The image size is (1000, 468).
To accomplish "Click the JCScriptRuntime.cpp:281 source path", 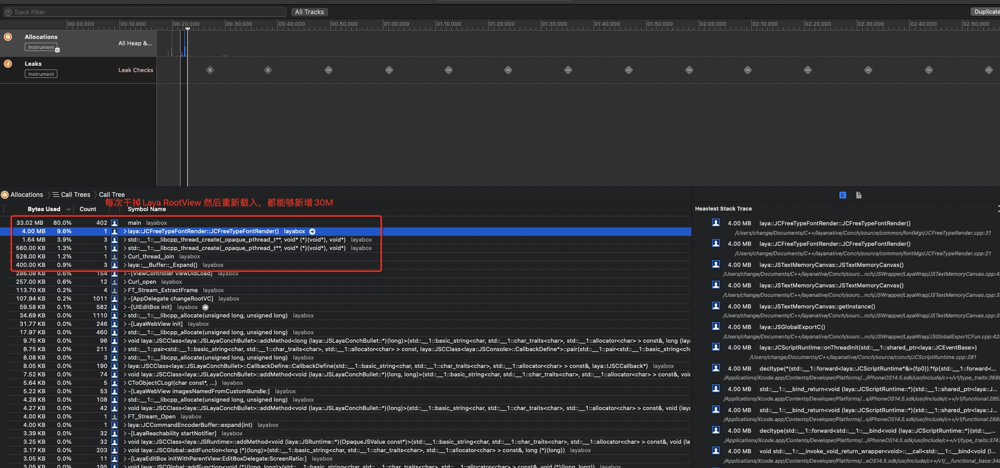I will (863, 357).
